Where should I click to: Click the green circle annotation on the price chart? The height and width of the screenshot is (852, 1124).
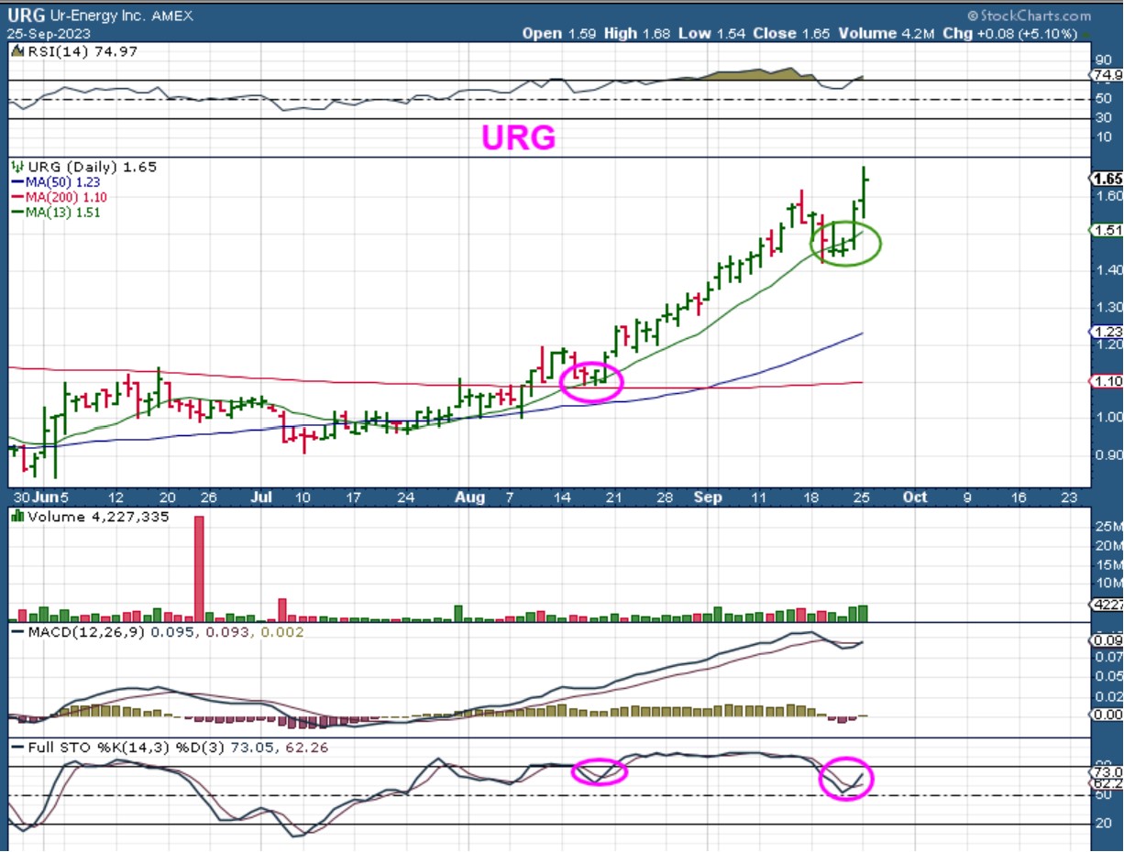point(846,244)
